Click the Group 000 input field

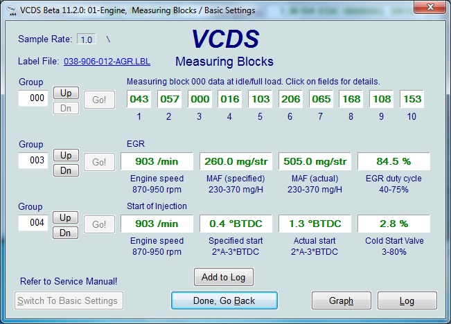[x=33, y=98]
